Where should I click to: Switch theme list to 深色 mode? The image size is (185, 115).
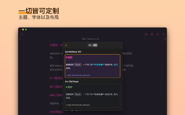[x=95, y=45]
